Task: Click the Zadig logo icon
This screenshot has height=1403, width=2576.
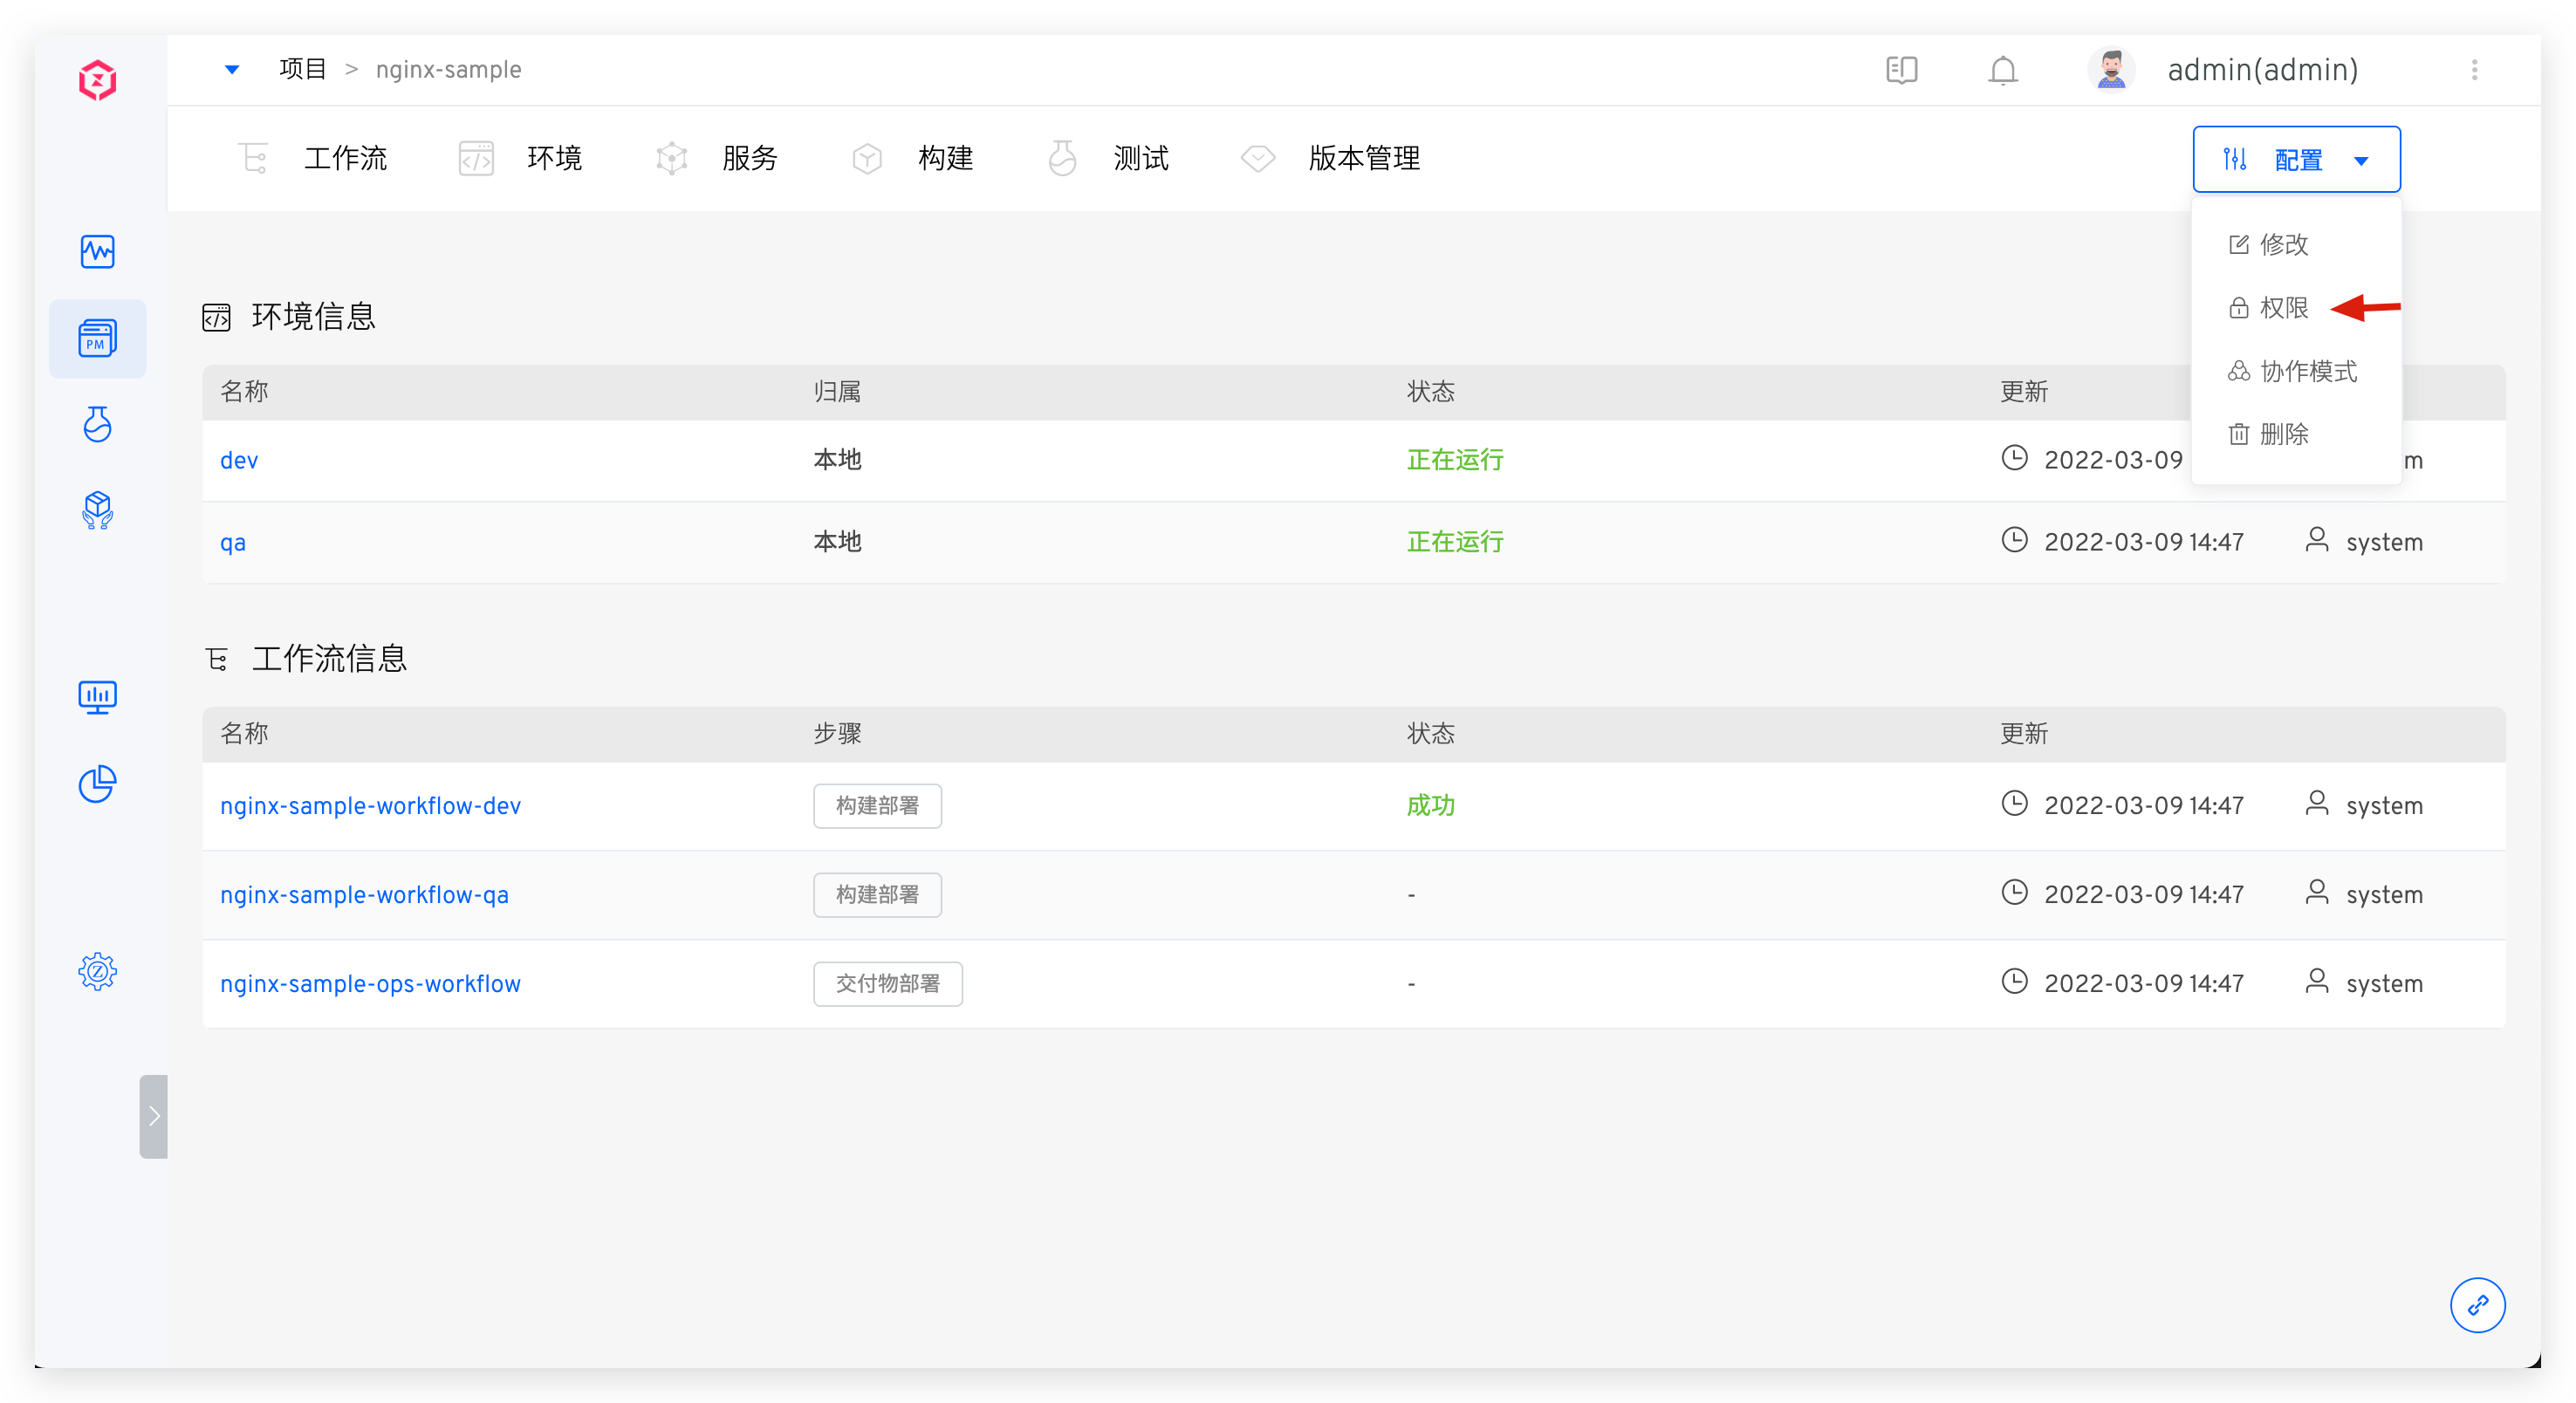Action: click(98, 80)
